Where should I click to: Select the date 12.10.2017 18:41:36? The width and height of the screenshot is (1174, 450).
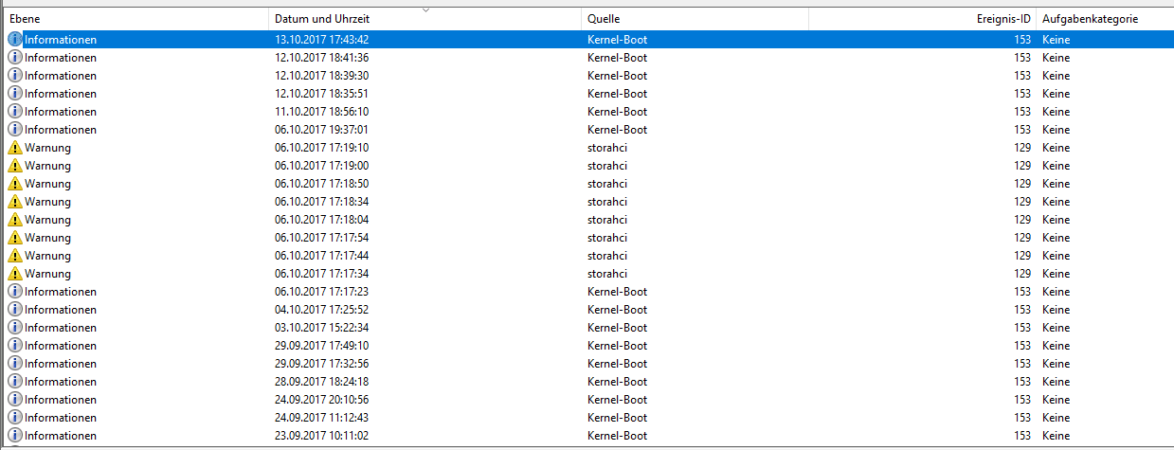321,58
